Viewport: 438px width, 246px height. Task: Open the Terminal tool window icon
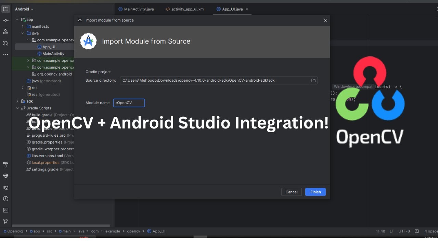point(5,210)
